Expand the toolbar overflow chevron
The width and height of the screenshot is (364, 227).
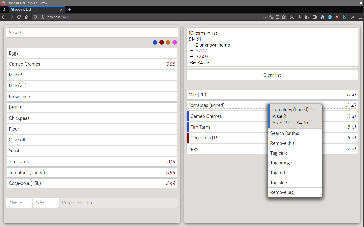pyautogui.click(x=353, y=17)
